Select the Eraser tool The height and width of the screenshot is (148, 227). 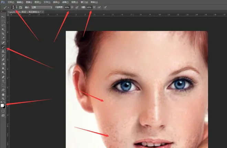pos(3,60)
